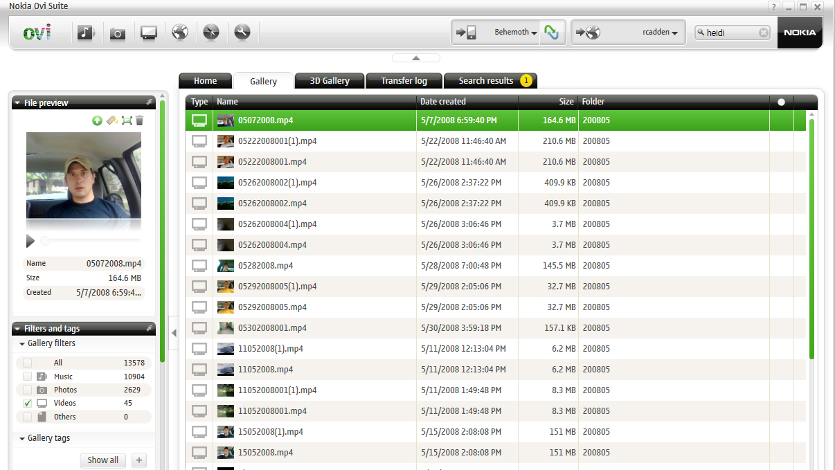Select file 05302008001.mp4 in the list
The height and width of the screenshot is (470, 835).
pyautogui.click(x=496, y=328)
